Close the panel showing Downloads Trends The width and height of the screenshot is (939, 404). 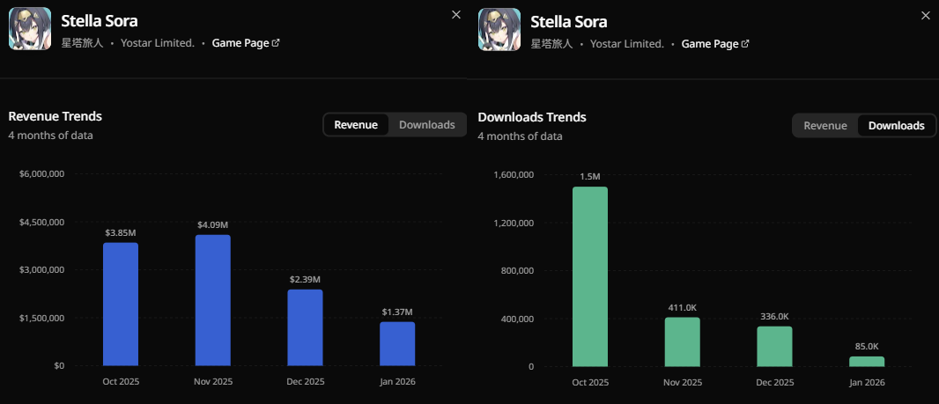coord(925,15)
